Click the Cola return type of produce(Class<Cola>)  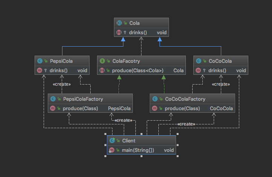pos(178,70)
